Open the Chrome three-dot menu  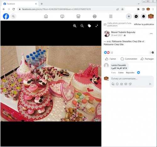pyautogui.click(x=153, y=9)
